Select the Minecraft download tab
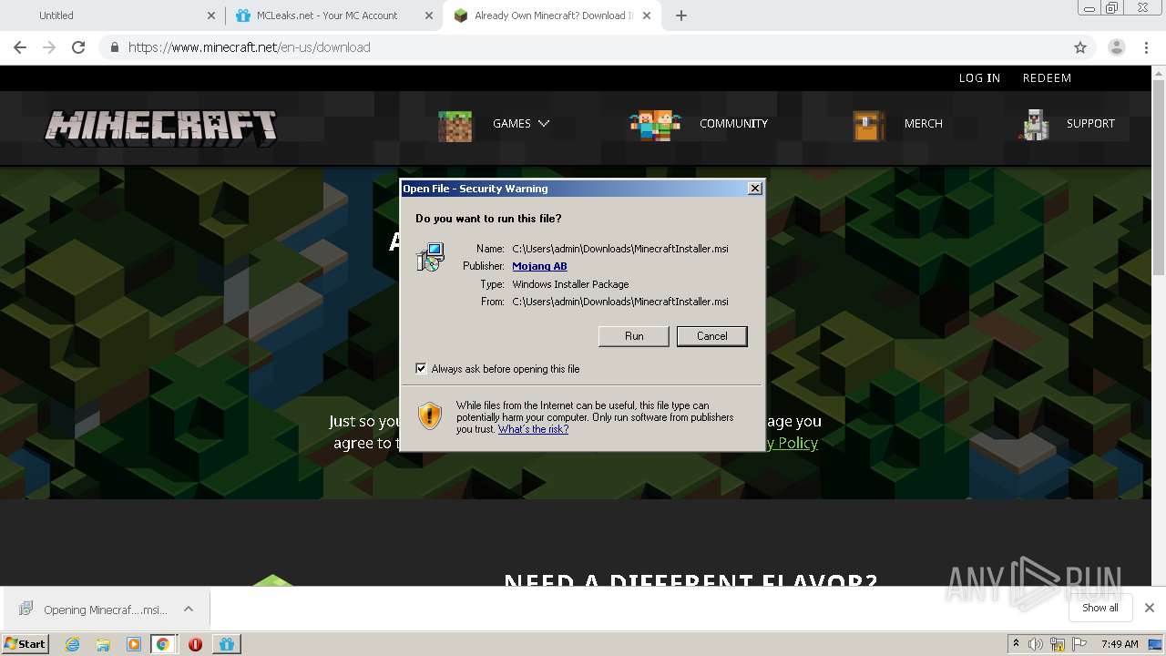1166x656 pixels. [x=553, y=15]
